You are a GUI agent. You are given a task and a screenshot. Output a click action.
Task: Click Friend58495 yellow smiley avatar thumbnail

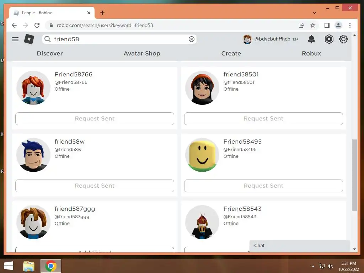202,155
